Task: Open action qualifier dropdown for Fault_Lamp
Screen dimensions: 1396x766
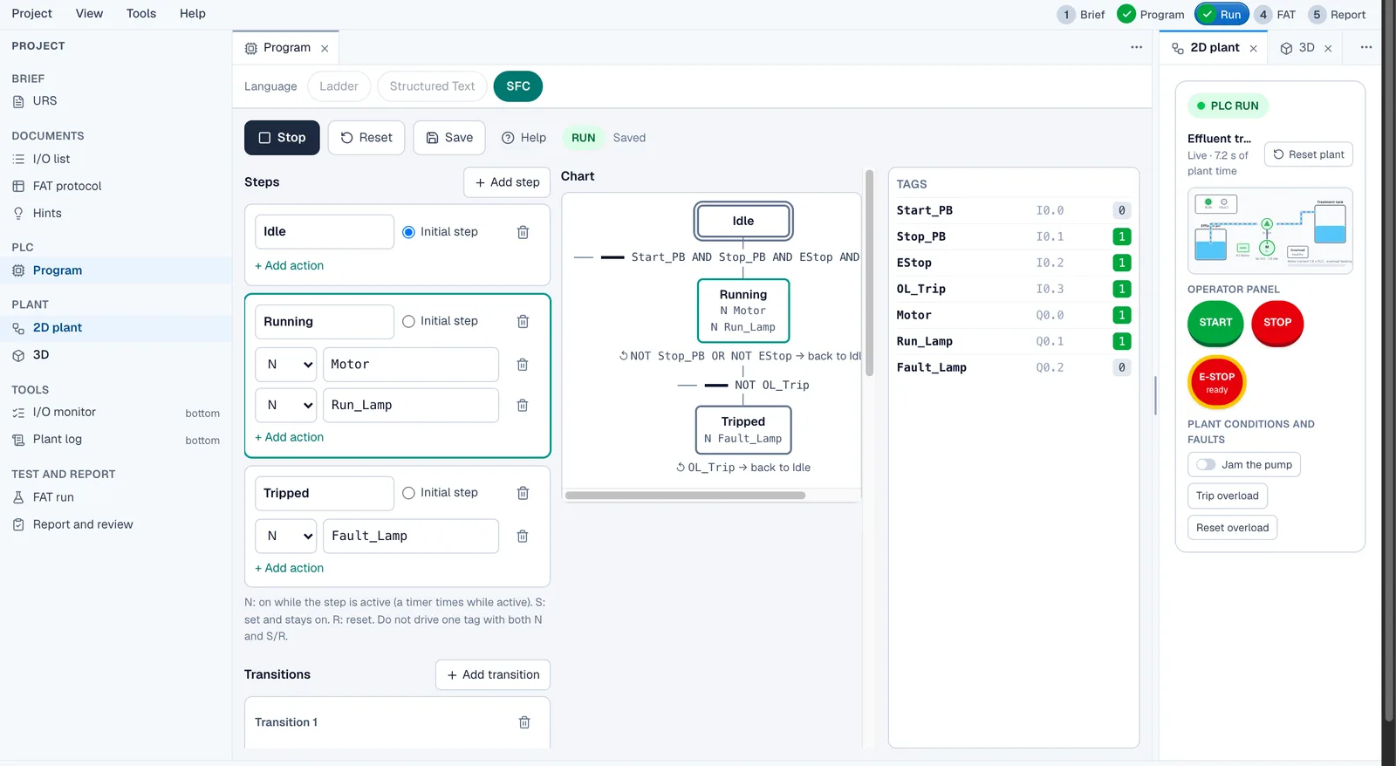Action: (285, 537)
